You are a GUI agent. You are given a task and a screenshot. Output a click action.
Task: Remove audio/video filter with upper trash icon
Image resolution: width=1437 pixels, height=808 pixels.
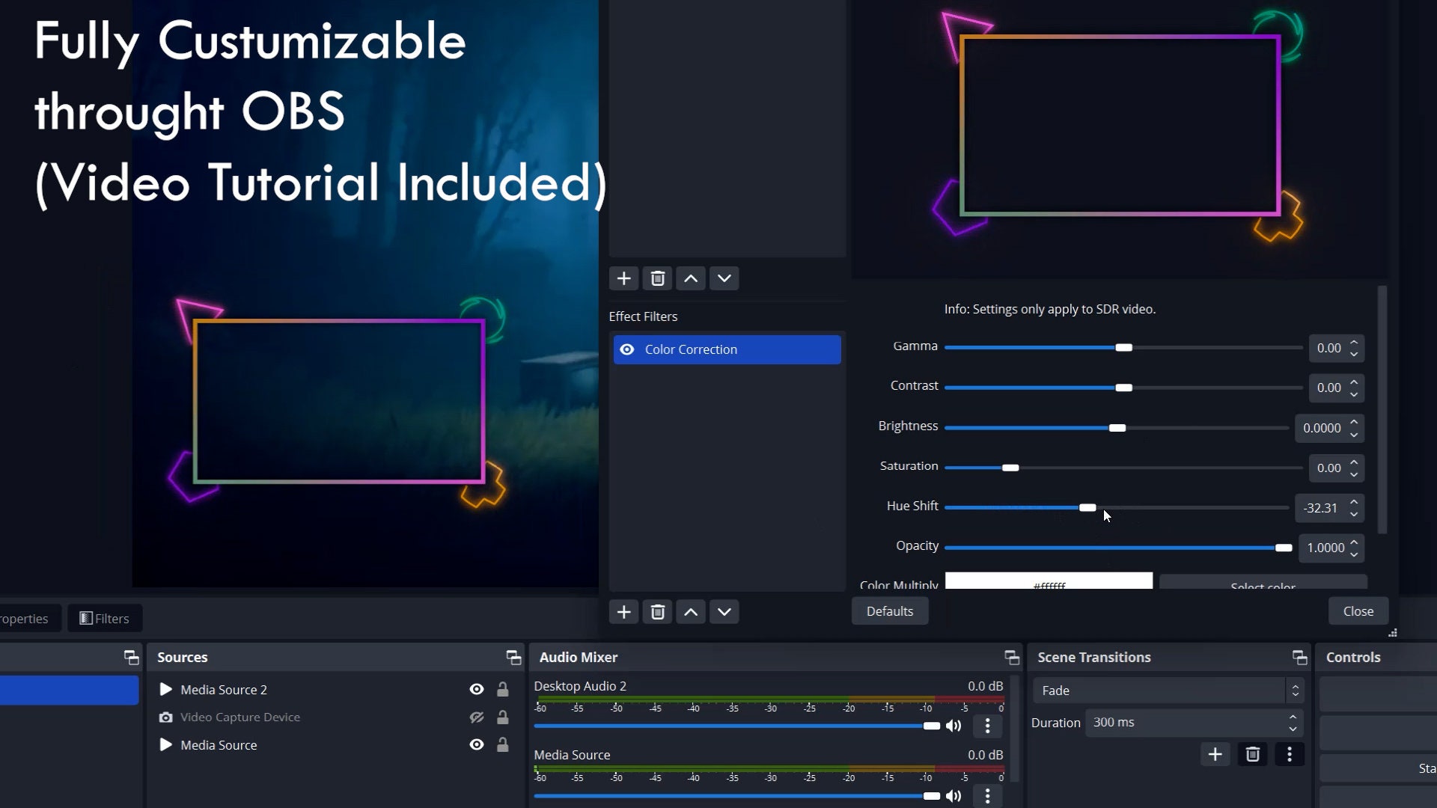click(657, 278)
